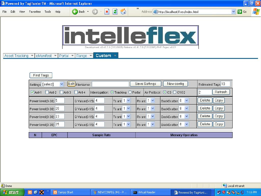Image resolution: width=261 pixels, height=196 pixels.
Task: Click the Forward arrow icon
Action: [x=95, y=12]
